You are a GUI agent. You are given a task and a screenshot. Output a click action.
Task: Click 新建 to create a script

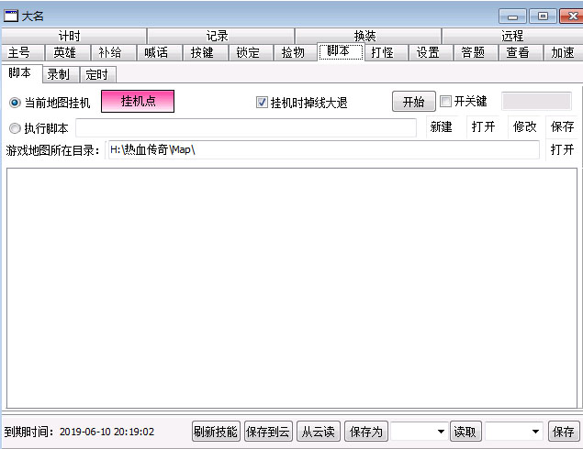tap(441, 126)
